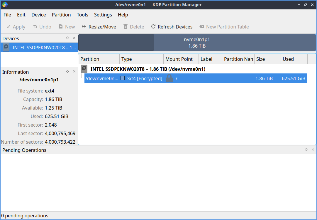Float the Pending Operations panel

[306, 150]
